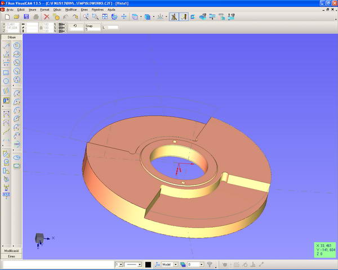Screen dimensions: 338x270
Task: Select the Pan view arrows icon
Action: click(x=123, y=17)
